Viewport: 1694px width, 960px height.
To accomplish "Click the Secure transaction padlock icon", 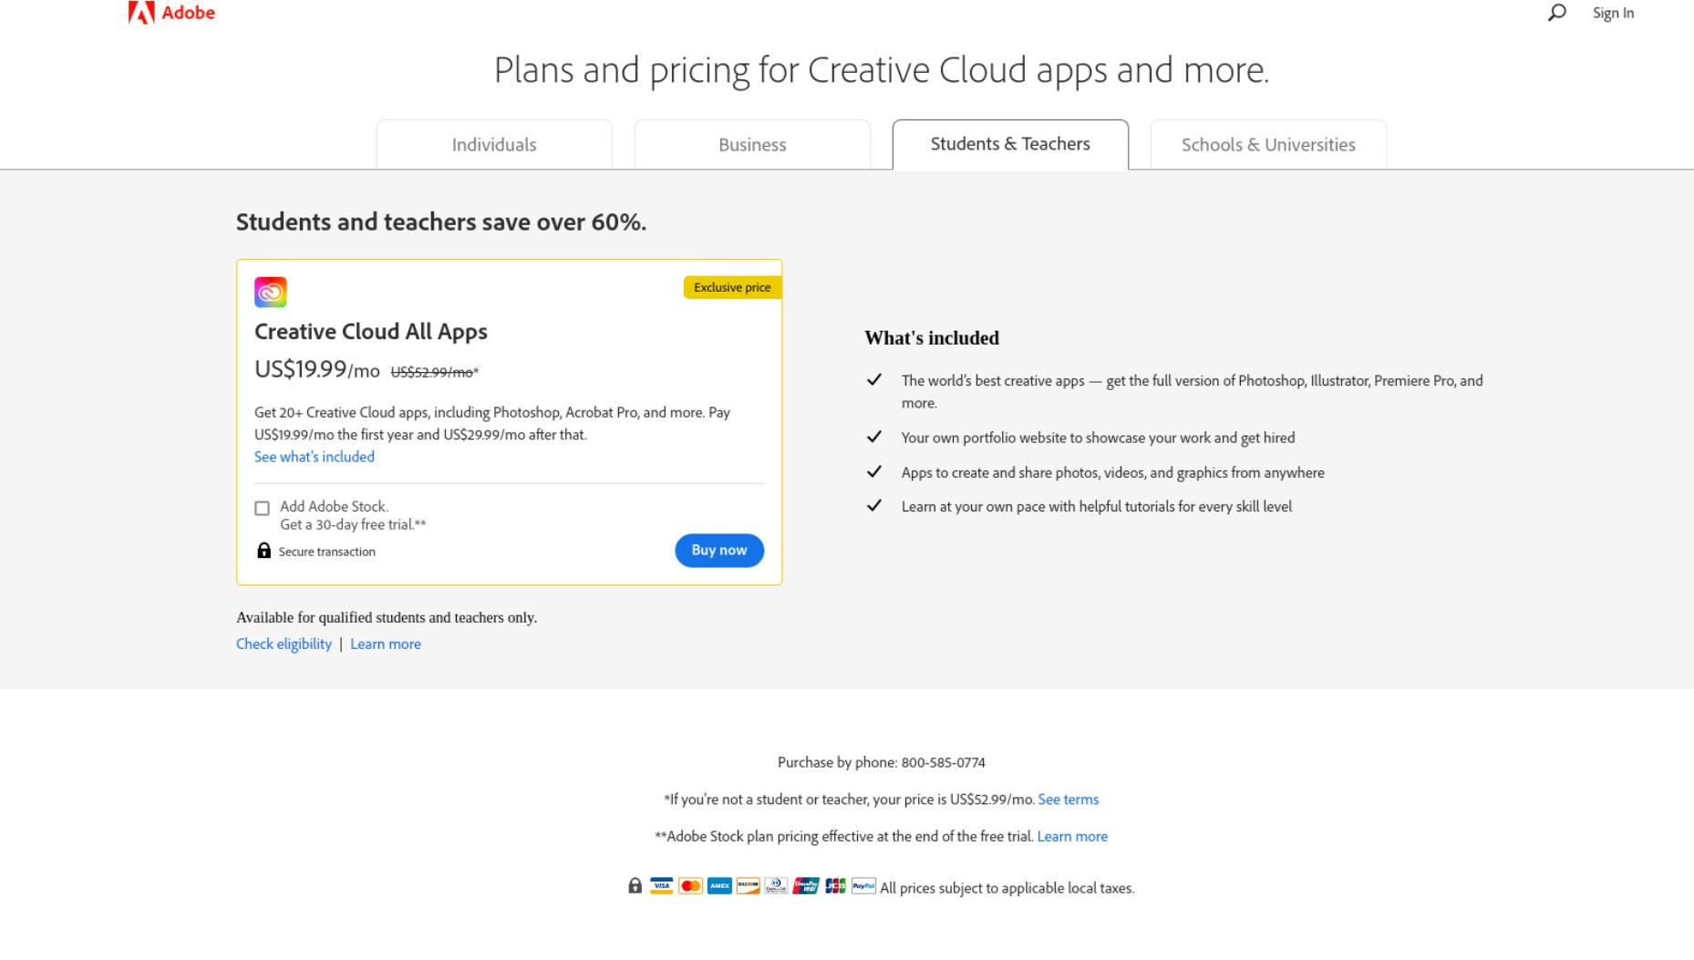I will click(263, 551).
